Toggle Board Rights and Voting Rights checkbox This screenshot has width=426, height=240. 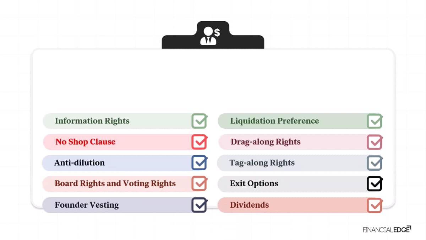pos(199,183)
